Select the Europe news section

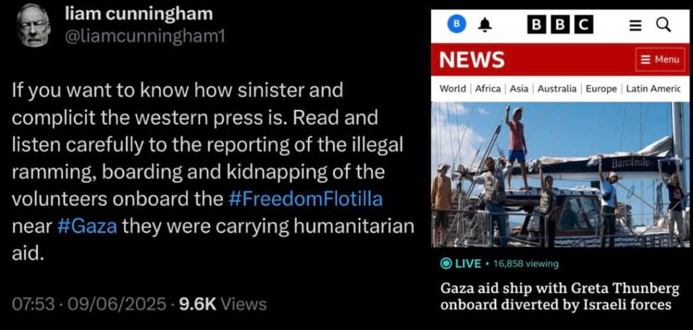(x=601, y=88)
